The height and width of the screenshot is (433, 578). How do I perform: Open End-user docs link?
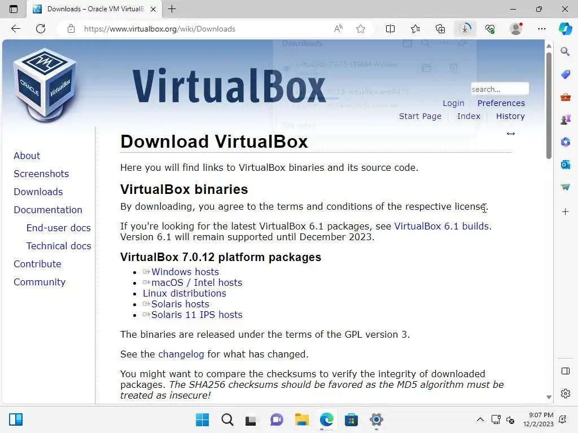pos(58,228)
